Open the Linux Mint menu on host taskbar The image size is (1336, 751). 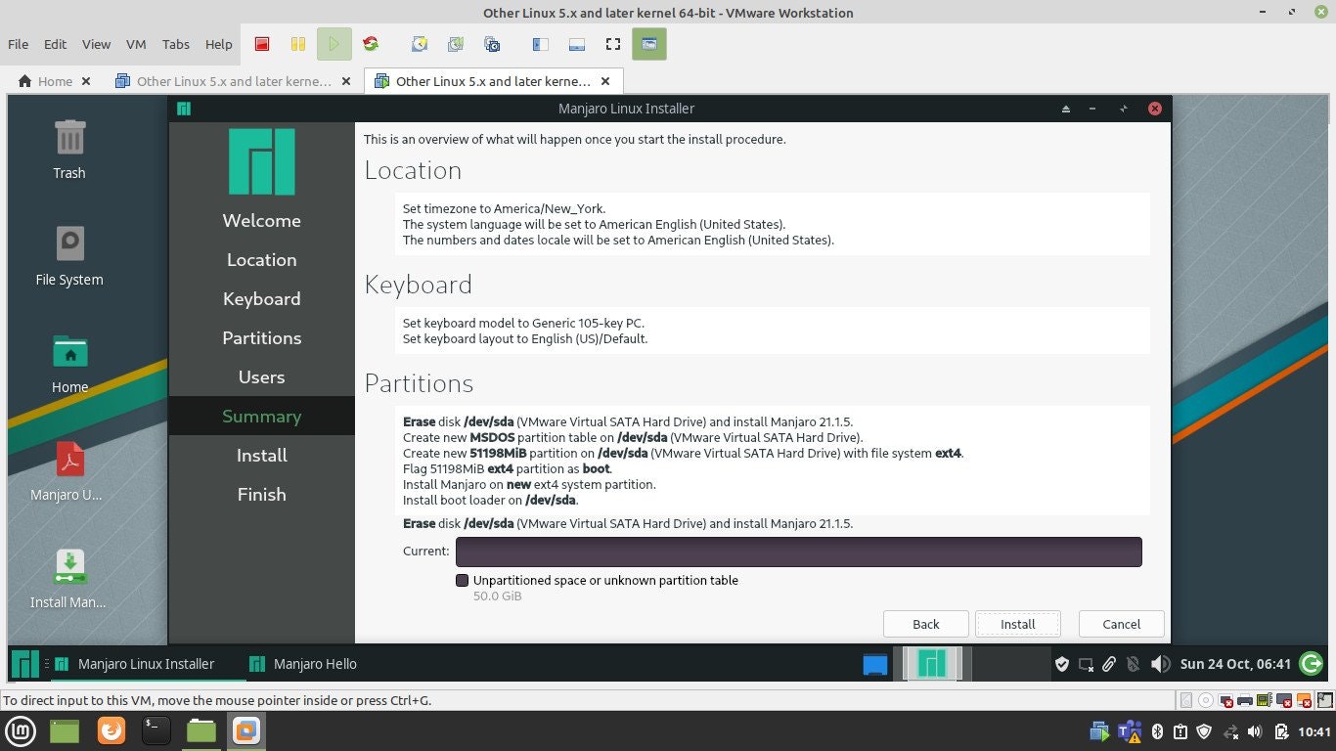click(x=21, y=730)
